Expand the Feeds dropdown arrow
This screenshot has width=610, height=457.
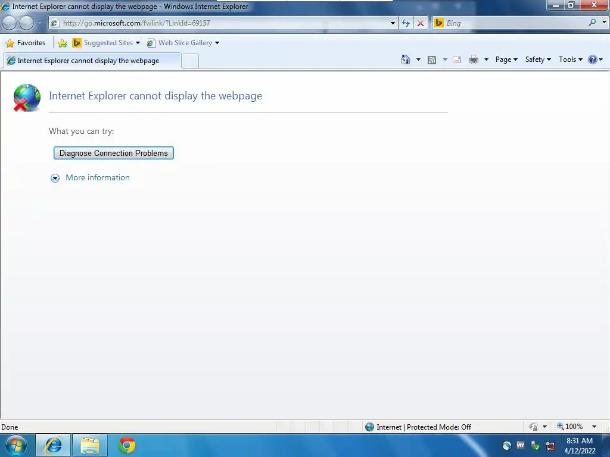click(444, 60)
